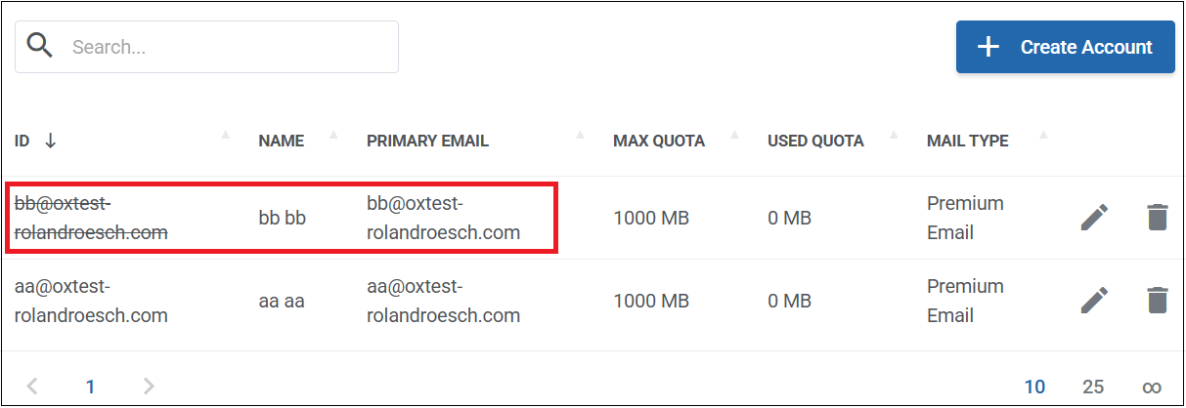Delete the bb bb account trash icon
Viewport: 1186px width, 408px height.
click(1157, 218)
